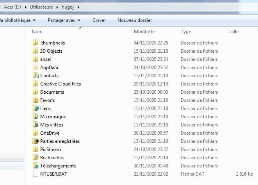
Task: Click the Mes vidéos folder icon
Action: click(x=36, y=125)
